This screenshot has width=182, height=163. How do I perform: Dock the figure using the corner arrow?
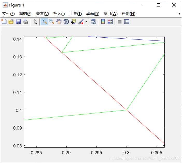point(179,13)
